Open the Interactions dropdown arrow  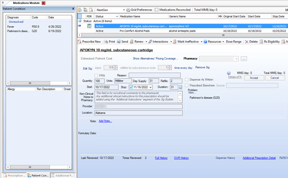coord(171,42)
